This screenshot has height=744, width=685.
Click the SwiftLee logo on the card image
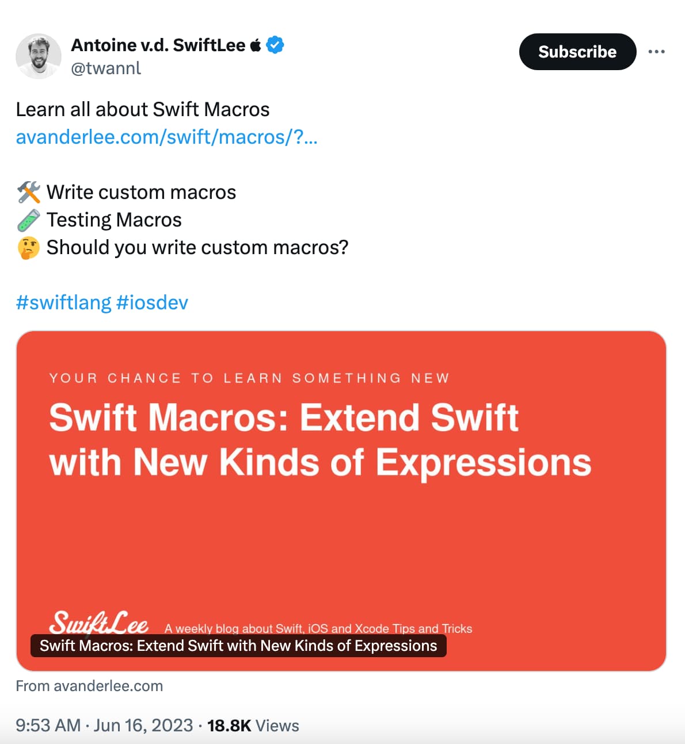[x=99, y=622]
